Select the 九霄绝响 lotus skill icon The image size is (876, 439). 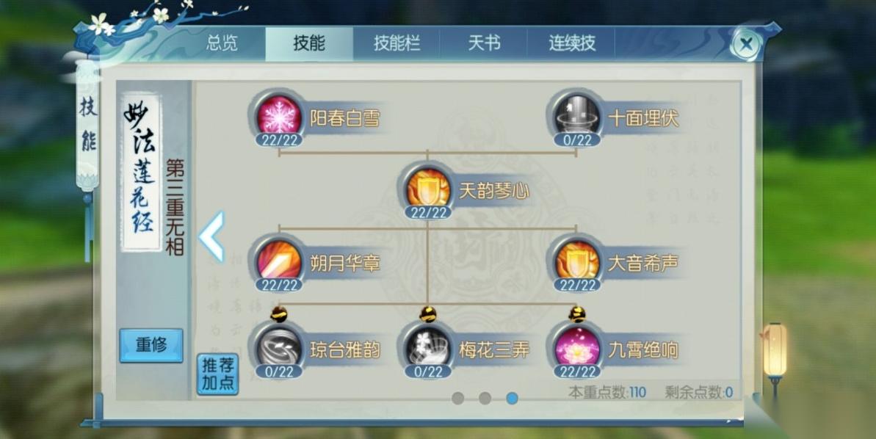tap(577, 349)
